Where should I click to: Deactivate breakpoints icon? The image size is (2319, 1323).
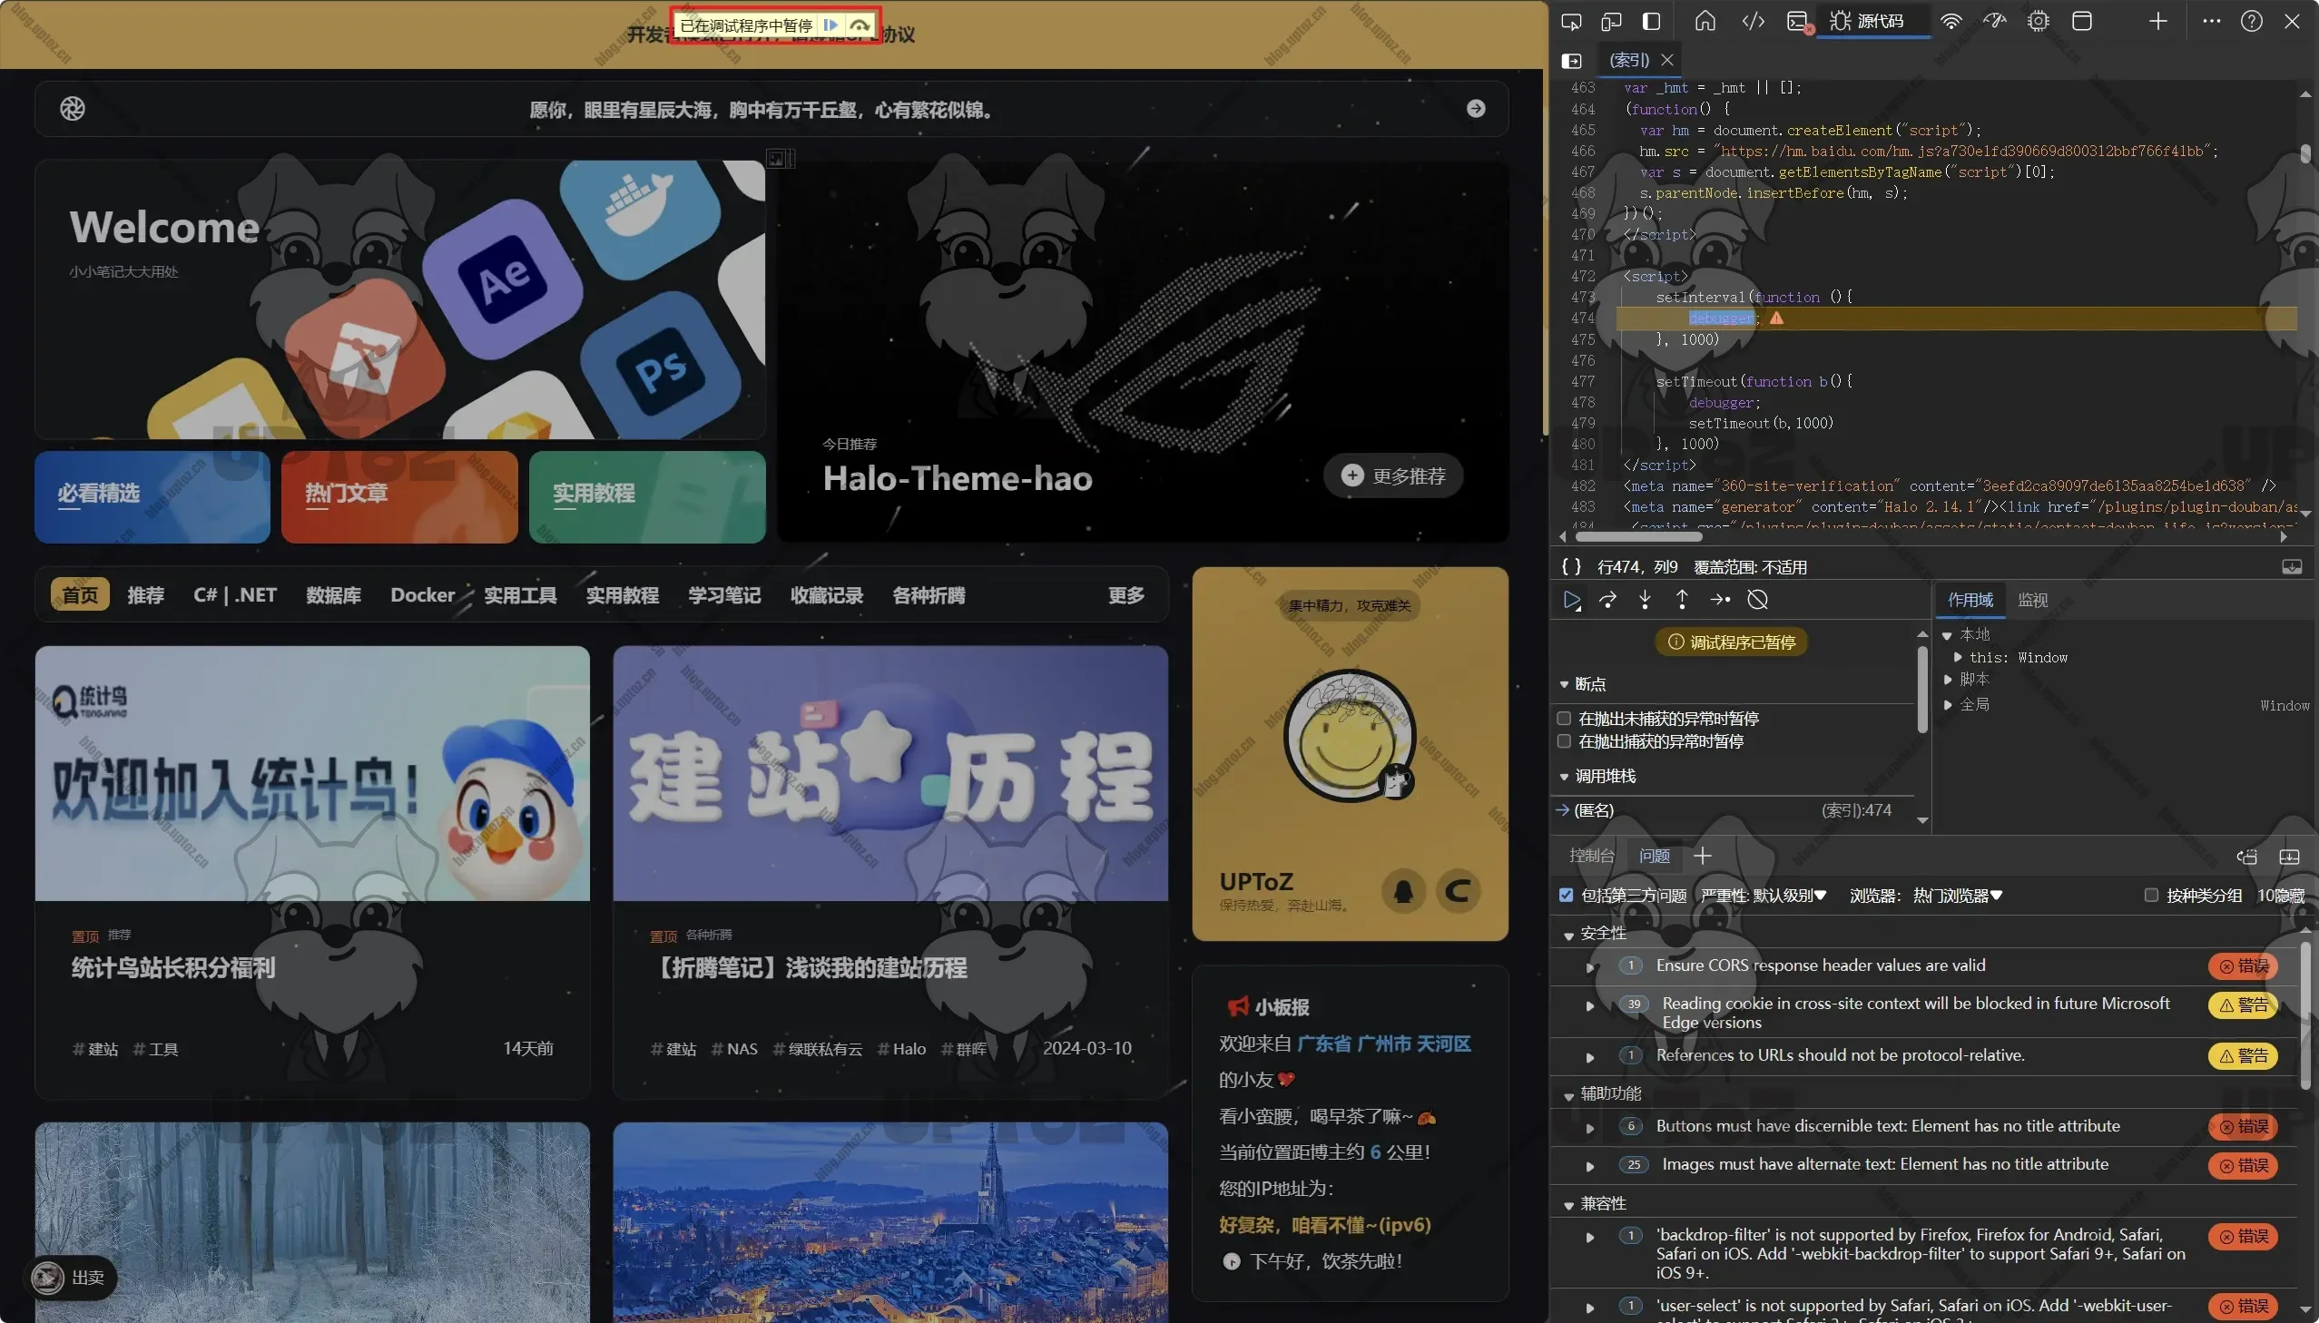(x=1757, y=600)
